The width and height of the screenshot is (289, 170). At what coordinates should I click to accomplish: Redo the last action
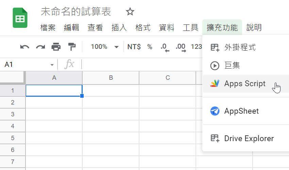(40, 47)
